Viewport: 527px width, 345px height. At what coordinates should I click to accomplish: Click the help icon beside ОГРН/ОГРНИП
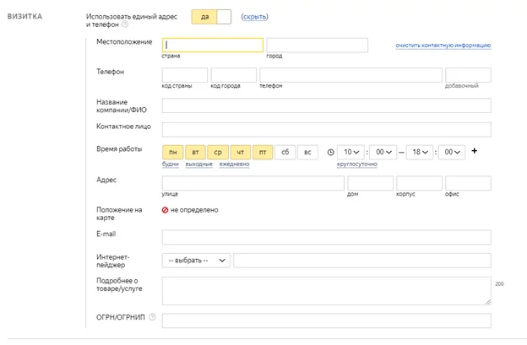pos(152,317)
